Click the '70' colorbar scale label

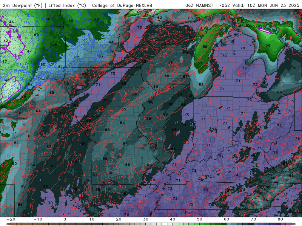click(253, 219)
